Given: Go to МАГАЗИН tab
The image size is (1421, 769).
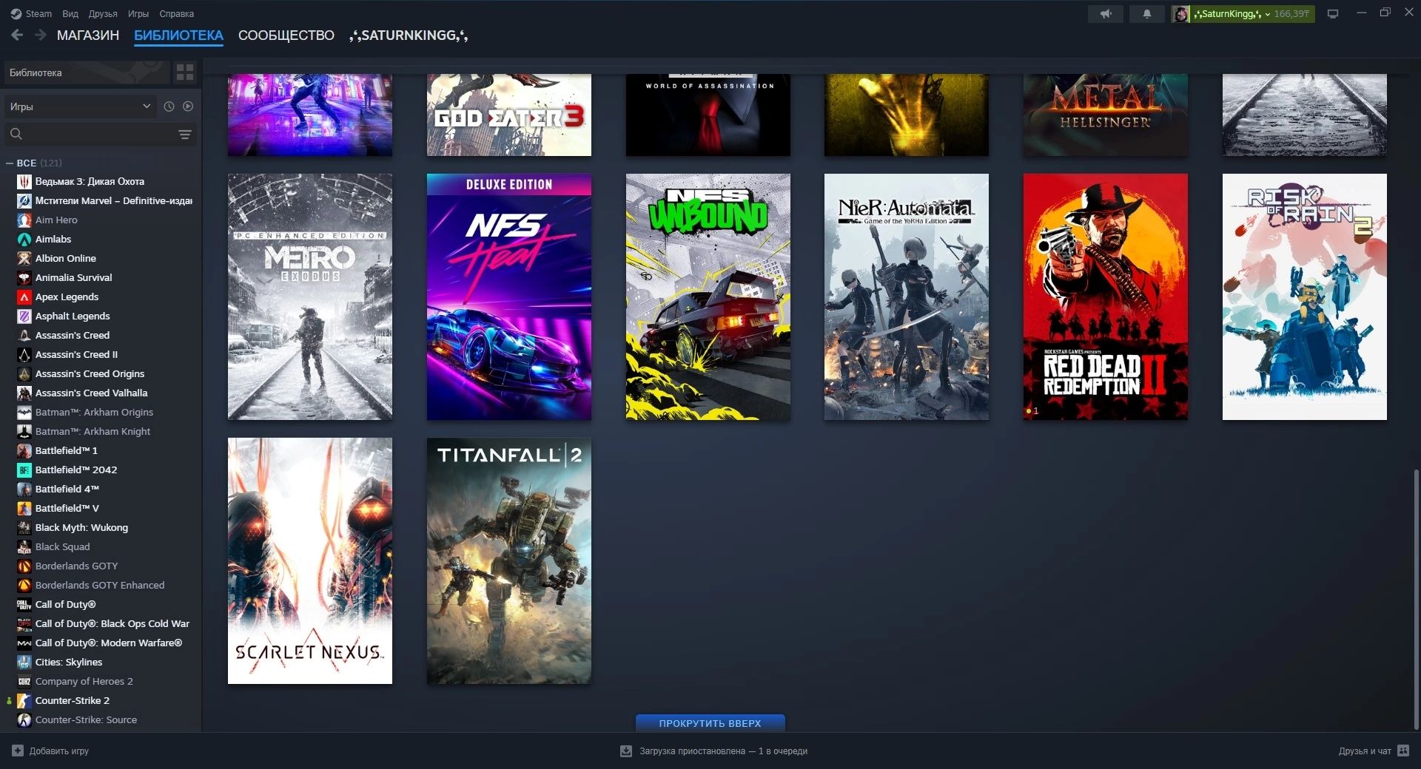Looking at the screenshot, I should point(88,35).
